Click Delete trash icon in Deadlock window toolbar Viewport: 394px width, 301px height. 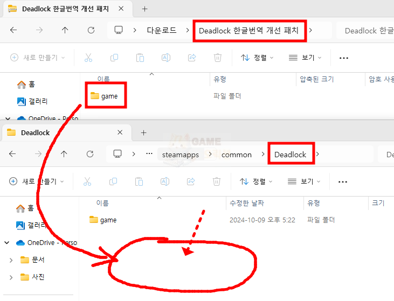217,181
